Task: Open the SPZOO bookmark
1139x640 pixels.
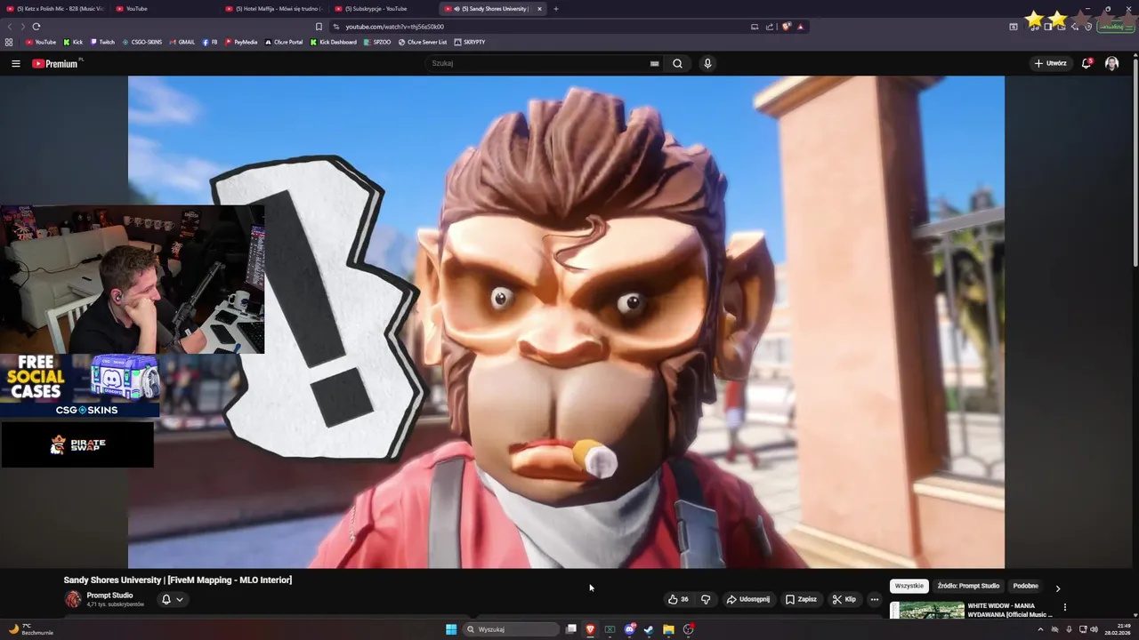Action: coord(377,42)
